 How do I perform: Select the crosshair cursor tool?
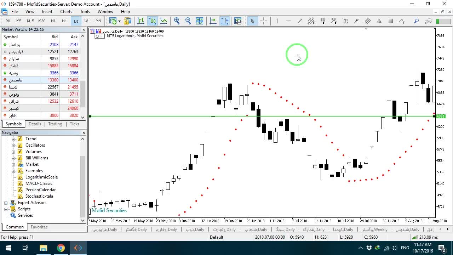264,21
